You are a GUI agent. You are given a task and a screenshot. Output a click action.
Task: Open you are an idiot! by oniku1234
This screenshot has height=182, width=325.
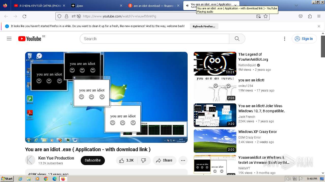(251, 80)
